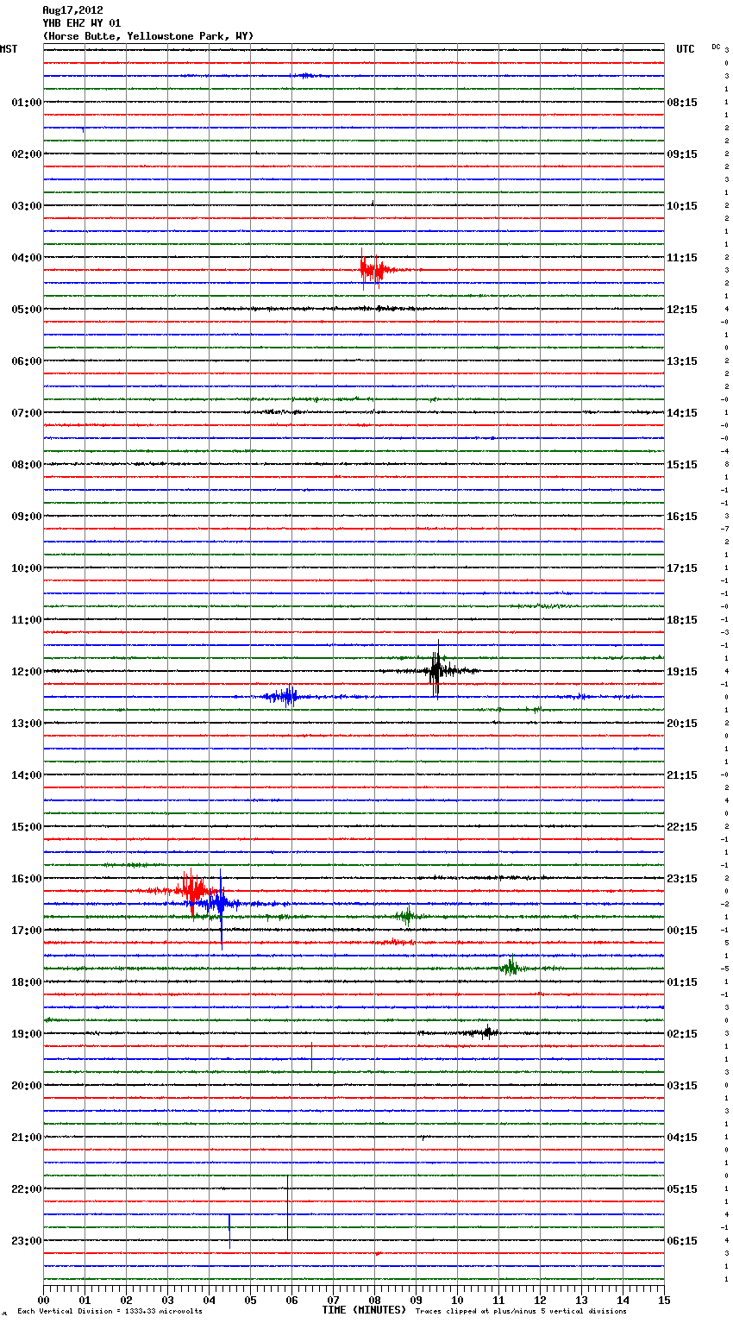This screenshot has height=1323, width=733.
Task: Select the 23:00 MST time label
Action: (x=27, y=1241)
